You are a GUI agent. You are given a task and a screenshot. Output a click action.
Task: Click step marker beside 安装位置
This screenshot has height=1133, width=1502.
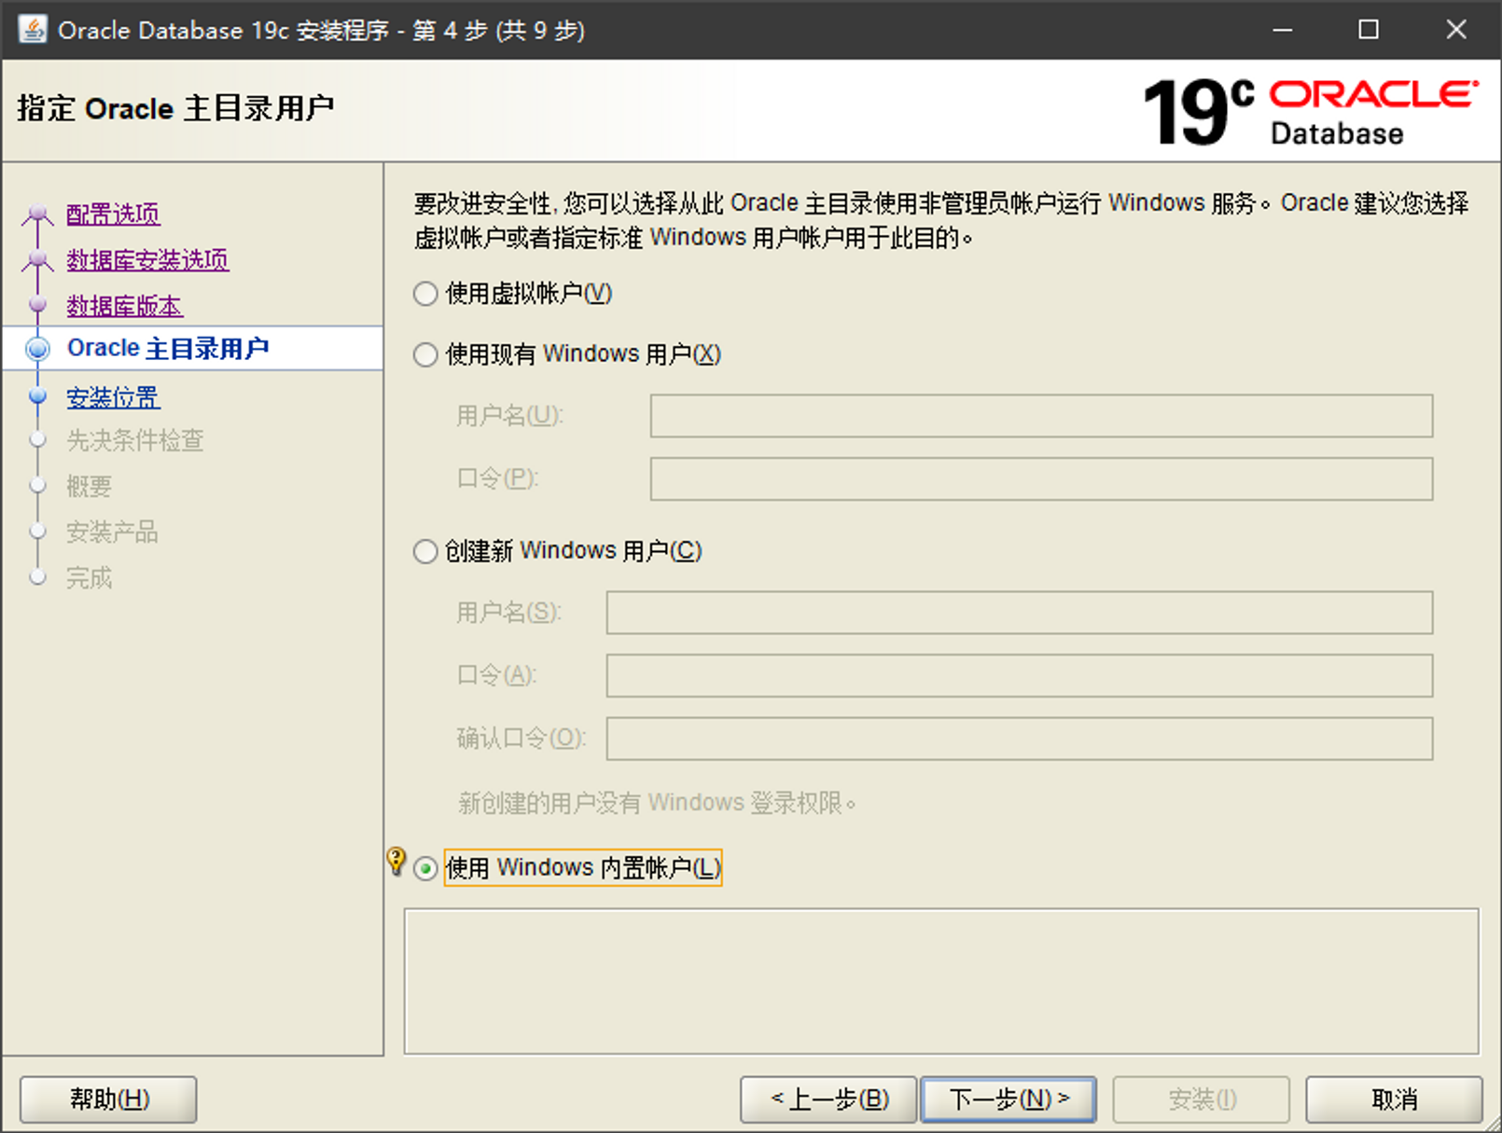pos(38,397)
